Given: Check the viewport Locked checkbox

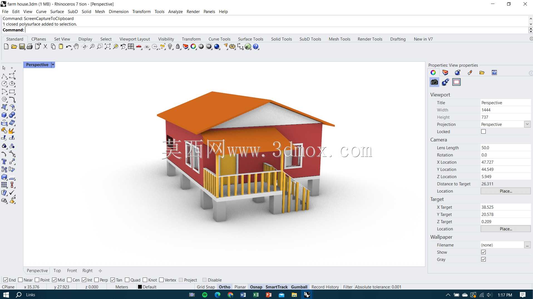Looking at the screenshot, I should pos(483,131).
